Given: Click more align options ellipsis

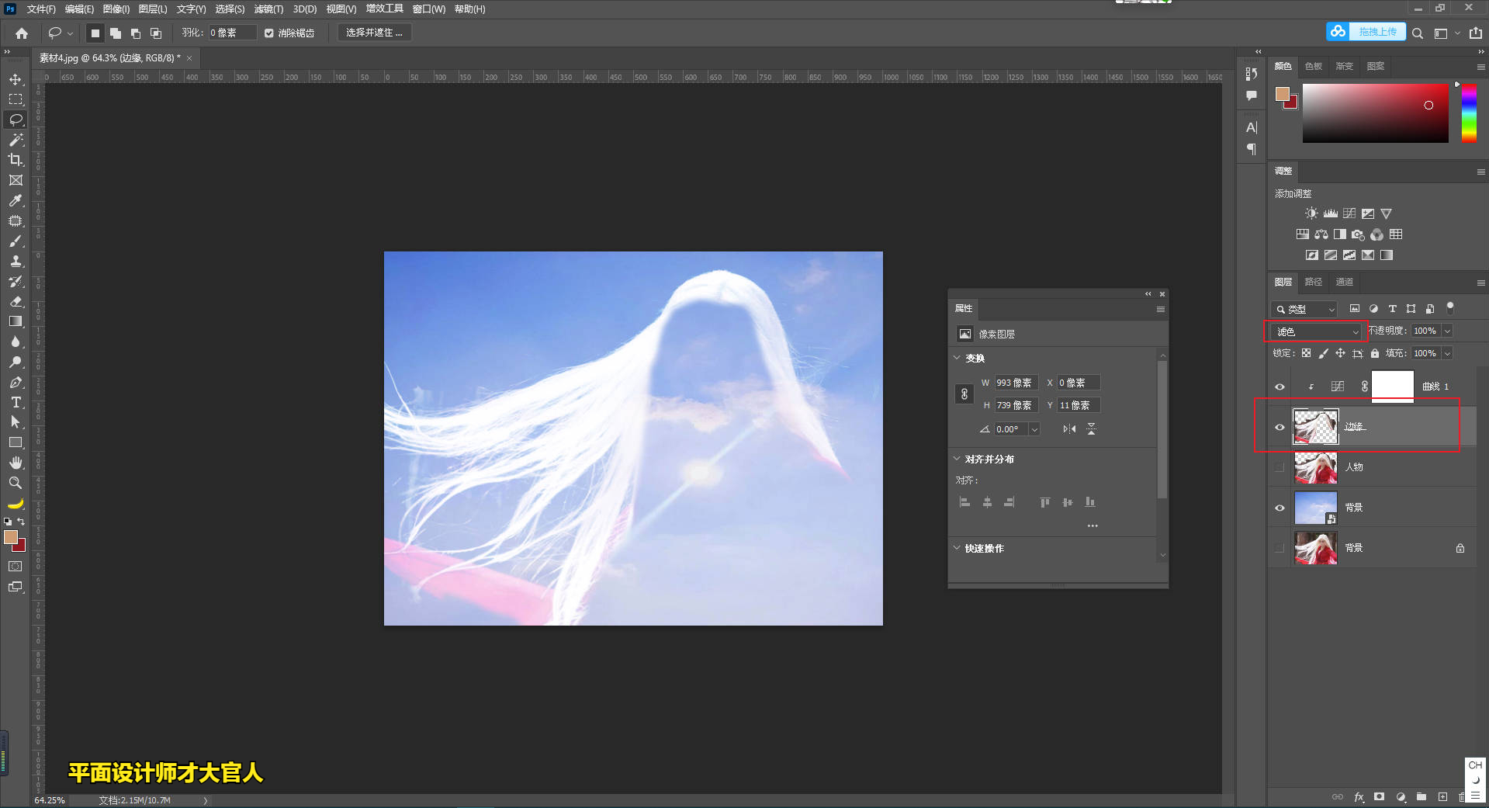Looking at the screenshot, I should [1093, 526].
